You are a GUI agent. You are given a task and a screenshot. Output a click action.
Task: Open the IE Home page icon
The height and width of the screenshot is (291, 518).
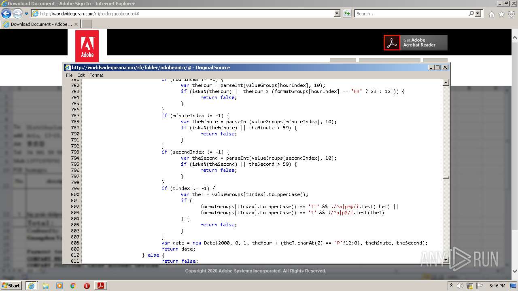[491, 14]
